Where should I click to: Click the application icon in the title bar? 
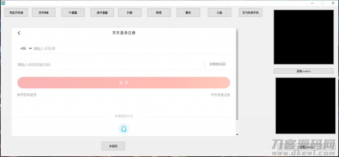(x=3, y=3)
